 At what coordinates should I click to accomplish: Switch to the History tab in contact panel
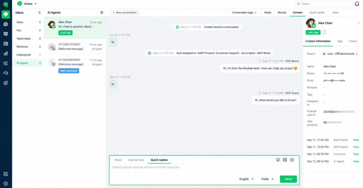point(353,41)
